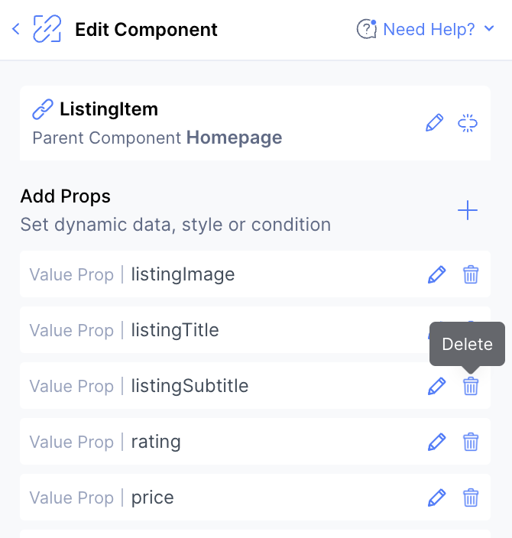Edit the listingSubtitle value prop
The height and width of the screenshot is (538, 512).
coord(437,386)
